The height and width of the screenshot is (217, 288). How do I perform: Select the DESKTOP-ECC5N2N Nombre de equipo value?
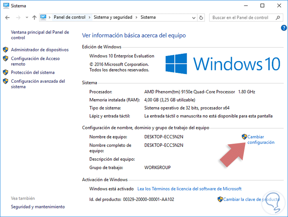coord(164,137)
